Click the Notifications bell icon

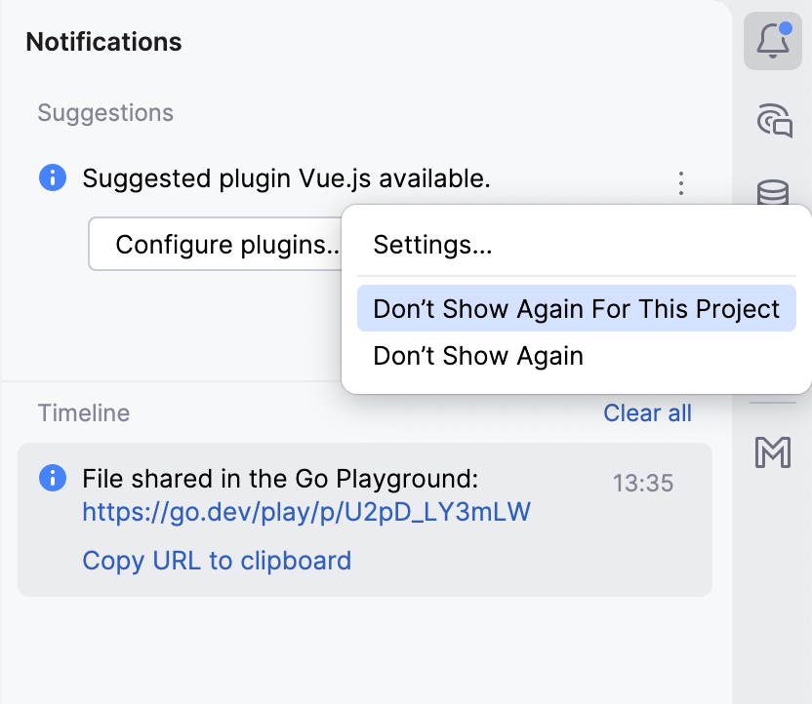tap(772, 42)
